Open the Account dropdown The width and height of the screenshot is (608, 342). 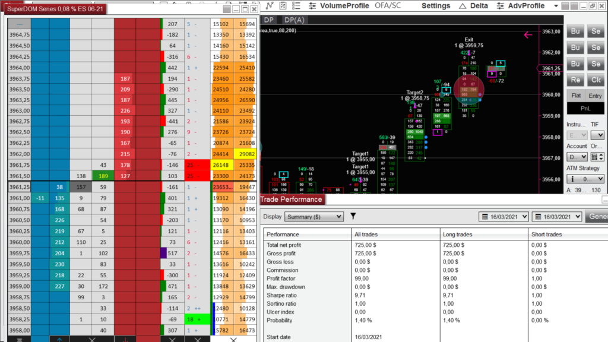[x=577, y=157]
